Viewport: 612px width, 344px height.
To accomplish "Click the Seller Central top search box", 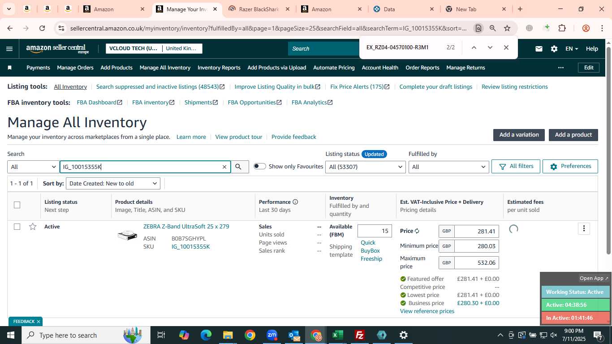I will 323,48.
